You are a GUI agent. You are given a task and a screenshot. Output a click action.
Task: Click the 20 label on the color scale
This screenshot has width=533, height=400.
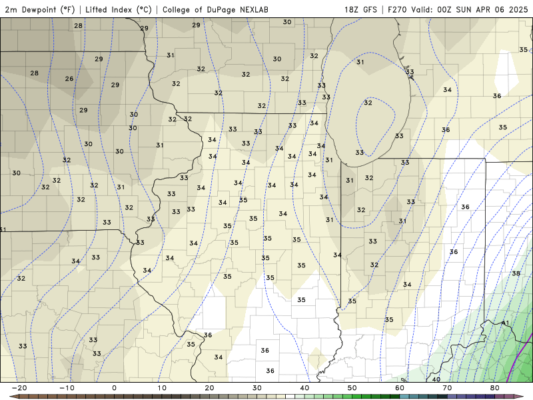pos(209,388)
